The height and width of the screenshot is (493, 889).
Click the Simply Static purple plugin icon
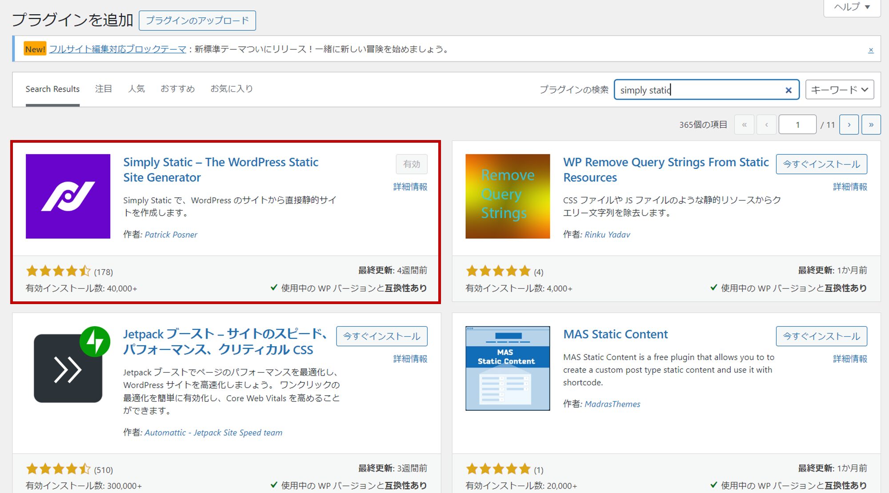(x=68, y=196)
